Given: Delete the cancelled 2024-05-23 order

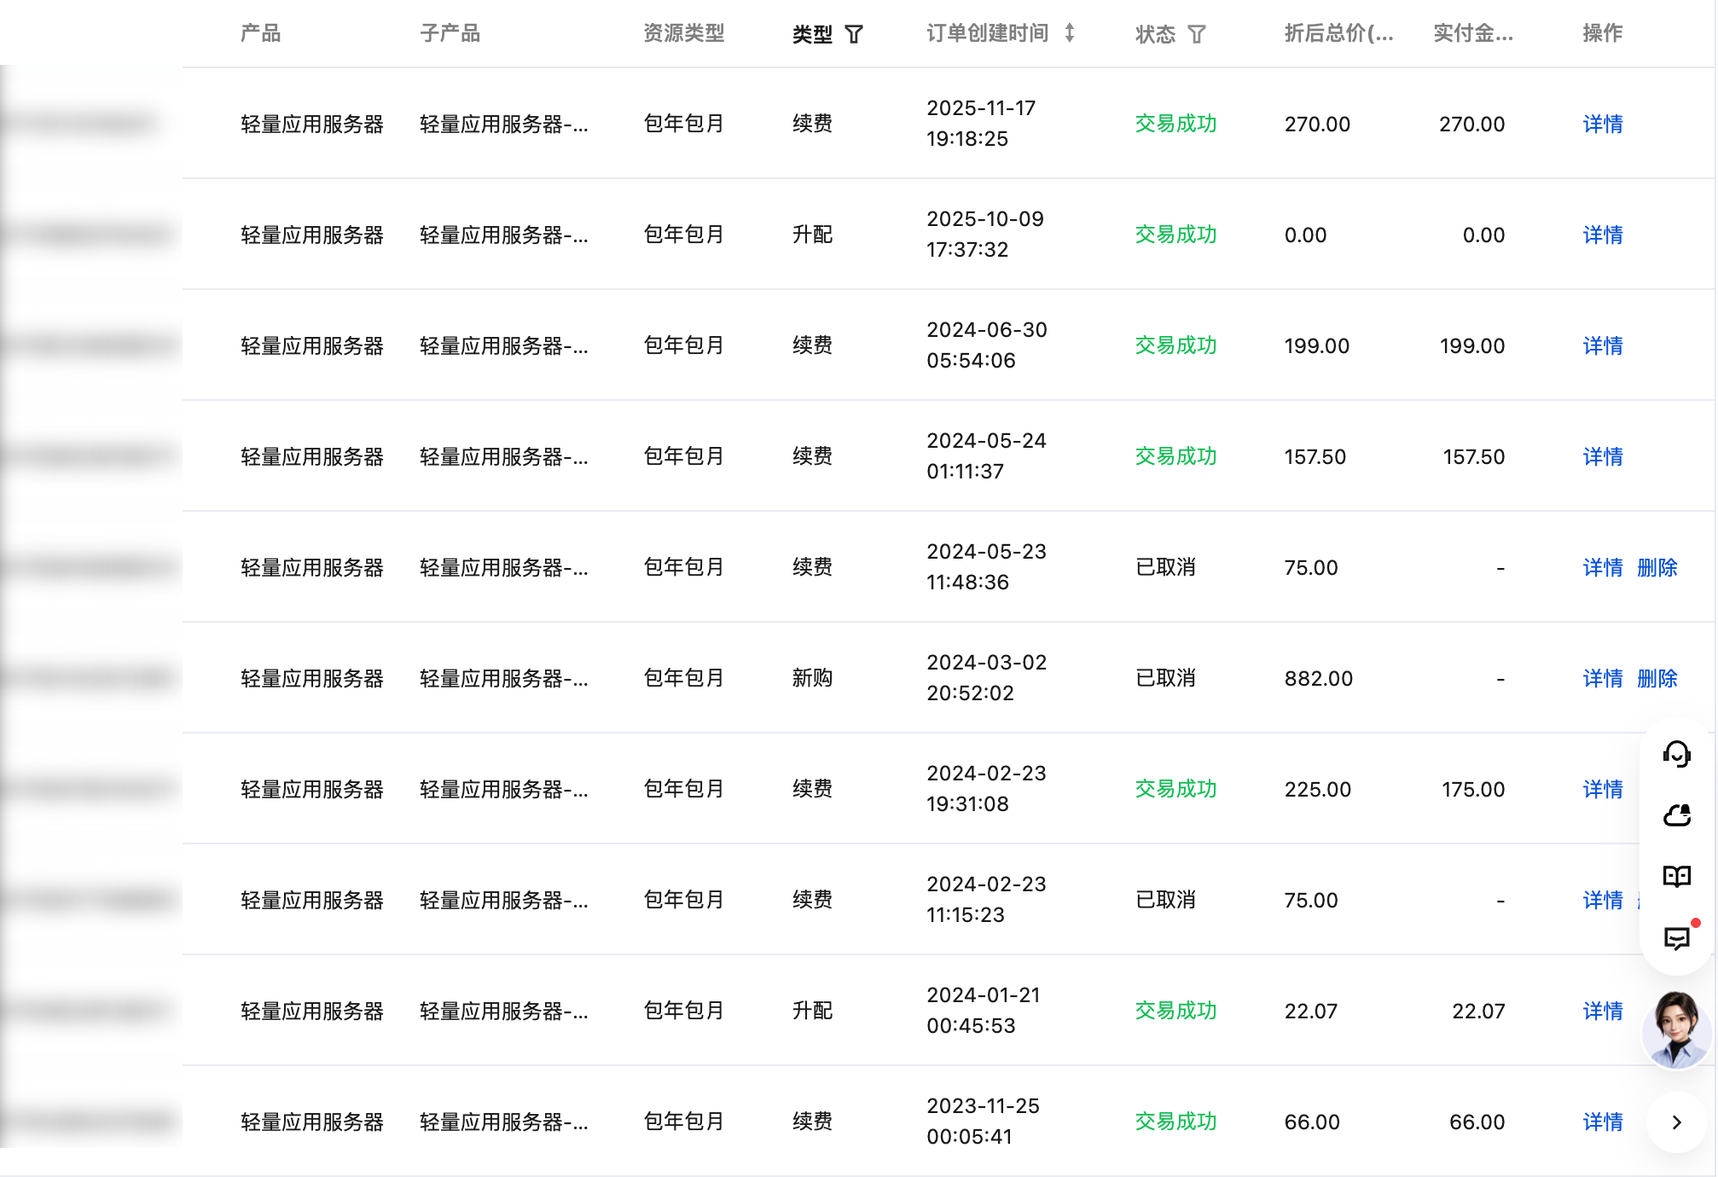Looking at the screenshot, I should click(1657, 567).
